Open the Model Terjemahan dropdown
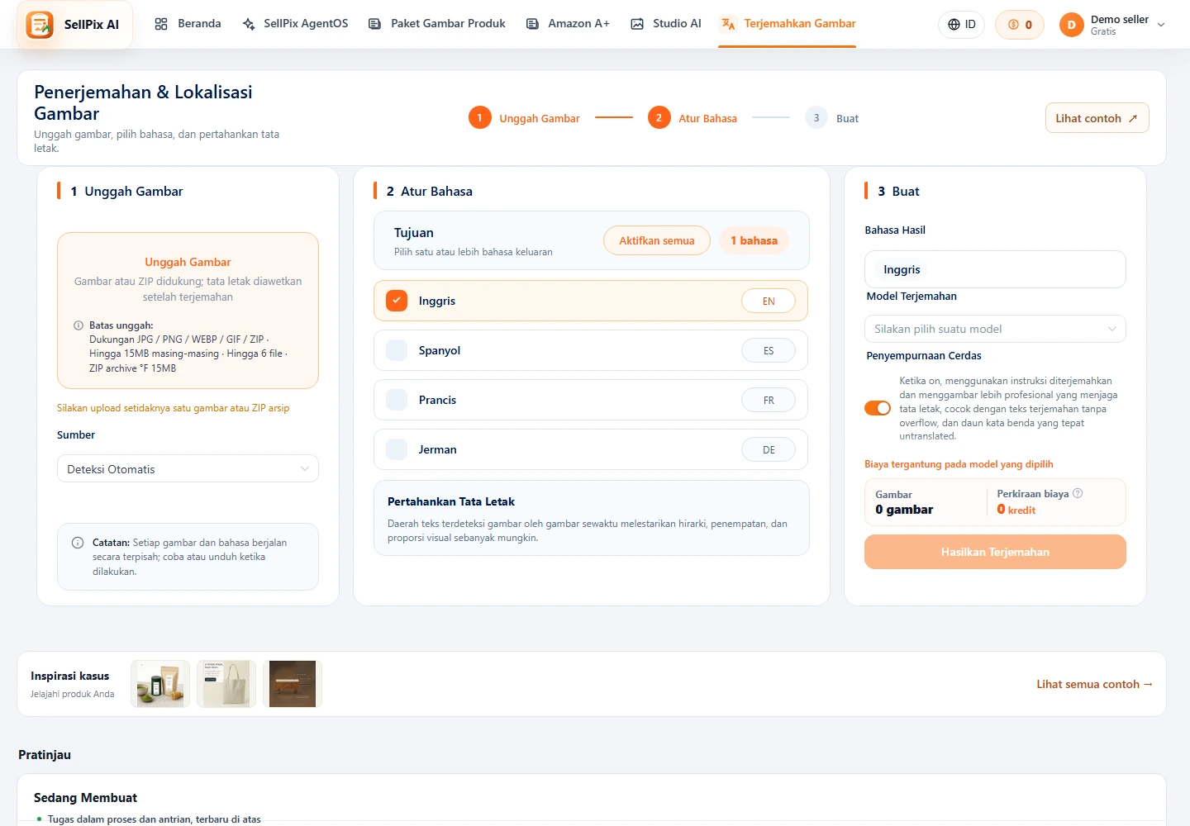The width and height of the screenshot is (1190, 826). tap(995, 329)
